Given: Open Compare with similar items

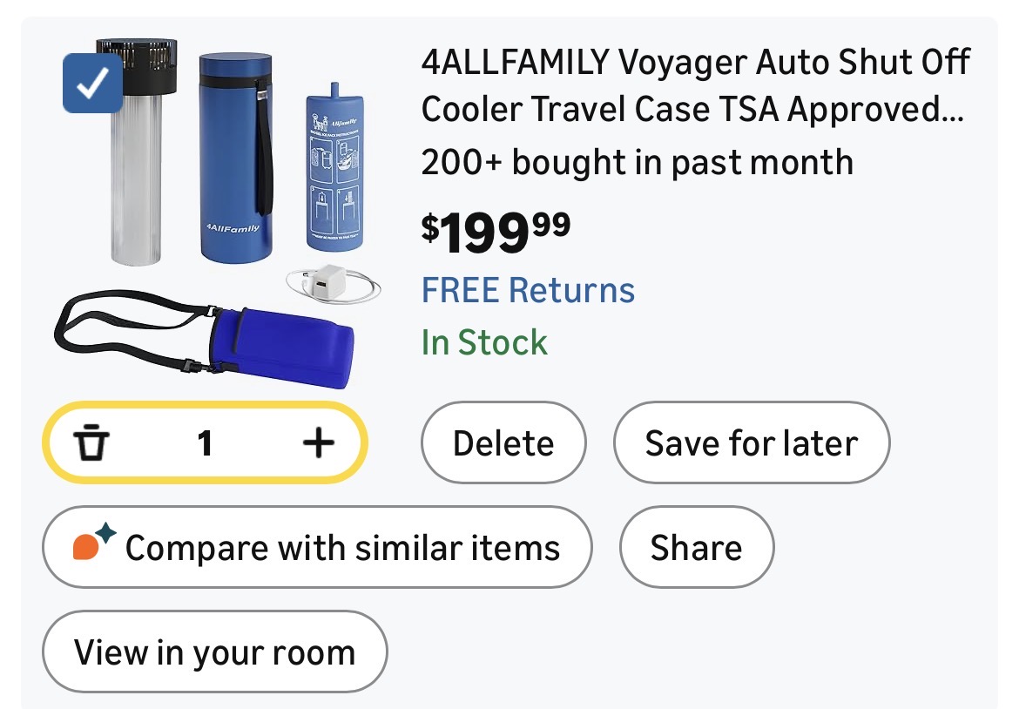Looking at the screenshot, I should point(317,548).
